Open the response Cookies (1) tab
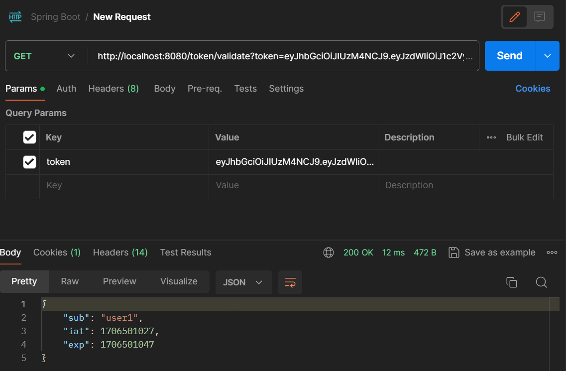The width and height of the screenshot is (566, 371). 57,252
